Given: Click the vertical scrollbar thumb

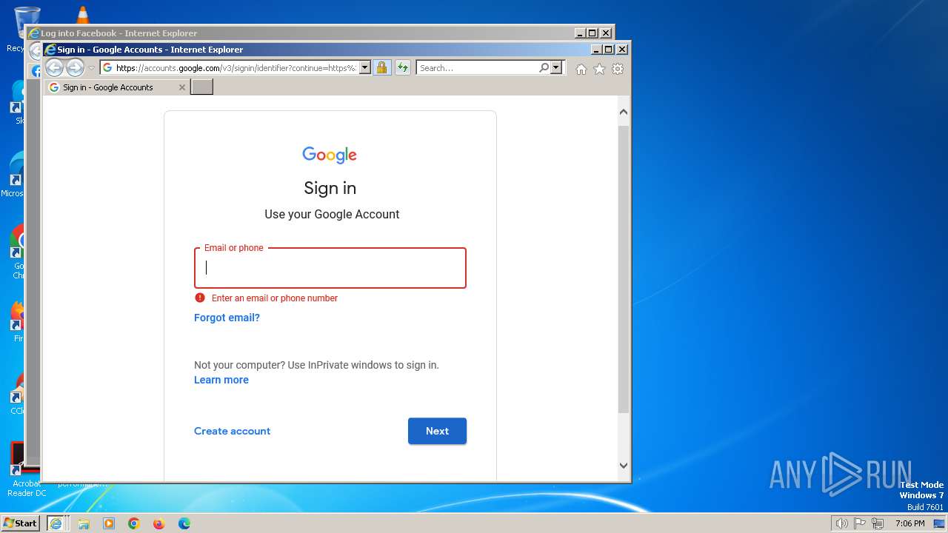Looking at the screenshot, I should tap(624, 269).
